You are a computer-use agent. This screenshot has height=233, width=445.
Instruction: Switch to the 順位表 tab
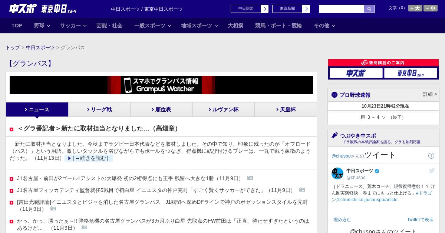(x=161, y=109)
